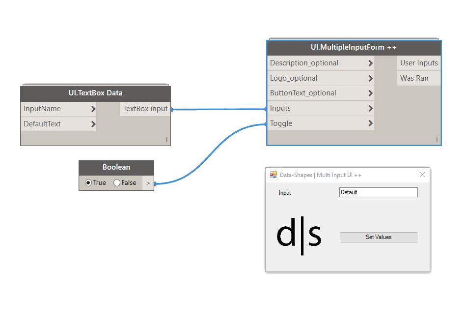The width and height of the screenshot is (466, 330).
Task: Expand the Toggle input chevron
Action: [x=370, y=123]
